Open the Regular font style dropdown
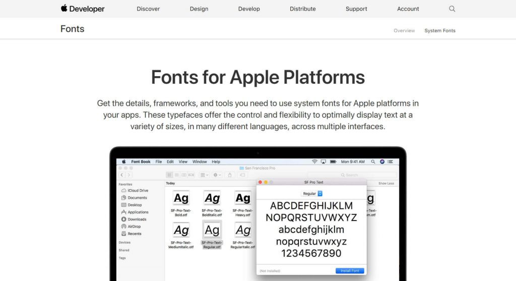 [x=312, y=193]
